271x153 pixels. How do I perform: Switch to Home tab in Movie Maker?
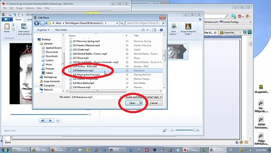19,19
